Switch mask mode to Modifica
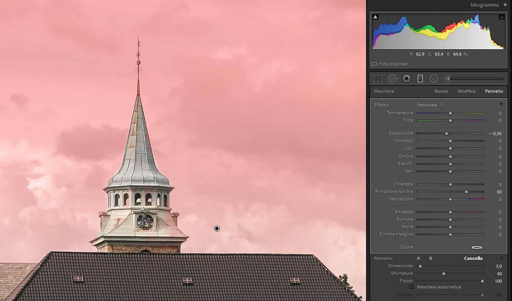The width and height of the screenshot is (512, 301). 466,91
